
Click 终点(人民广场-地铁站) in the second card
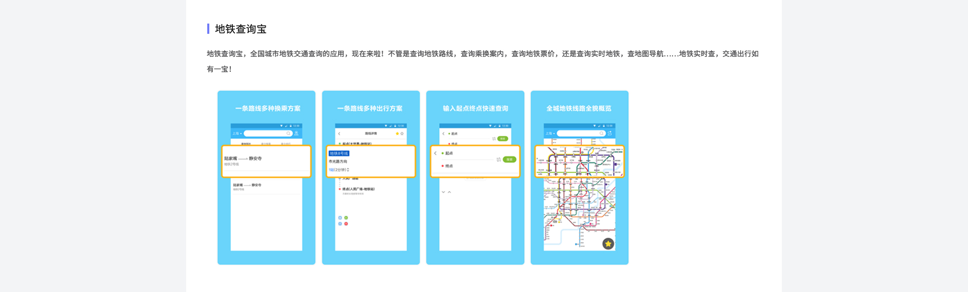[x=359, y=189]
